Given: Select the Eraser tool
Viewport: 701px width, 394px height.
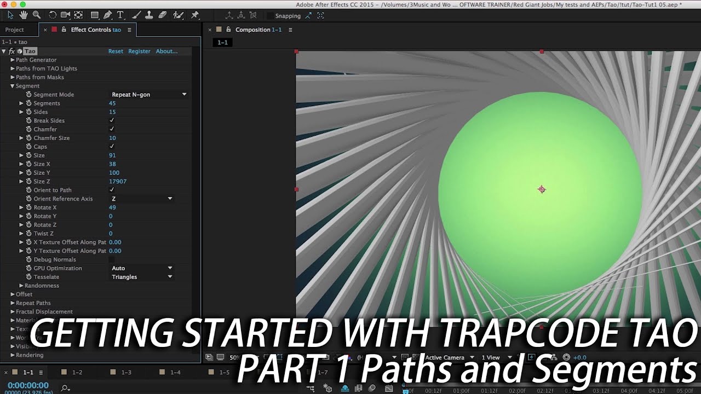Looking at the screenshot, I should pos(162,15).
